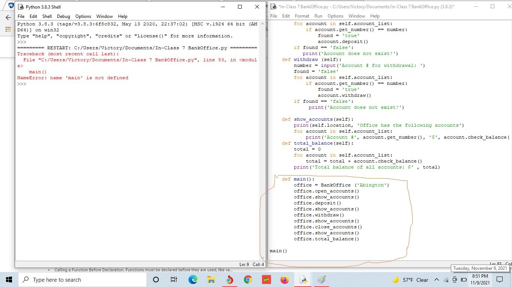The width and height of the screenshot is (512, 287).
Task: Click 'def show_accounts(self):' in editor
Action: [x=318, y=119]
